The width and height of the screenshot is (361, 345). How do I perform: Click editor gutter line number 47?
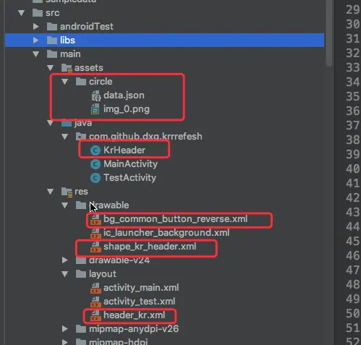point(353,270)
